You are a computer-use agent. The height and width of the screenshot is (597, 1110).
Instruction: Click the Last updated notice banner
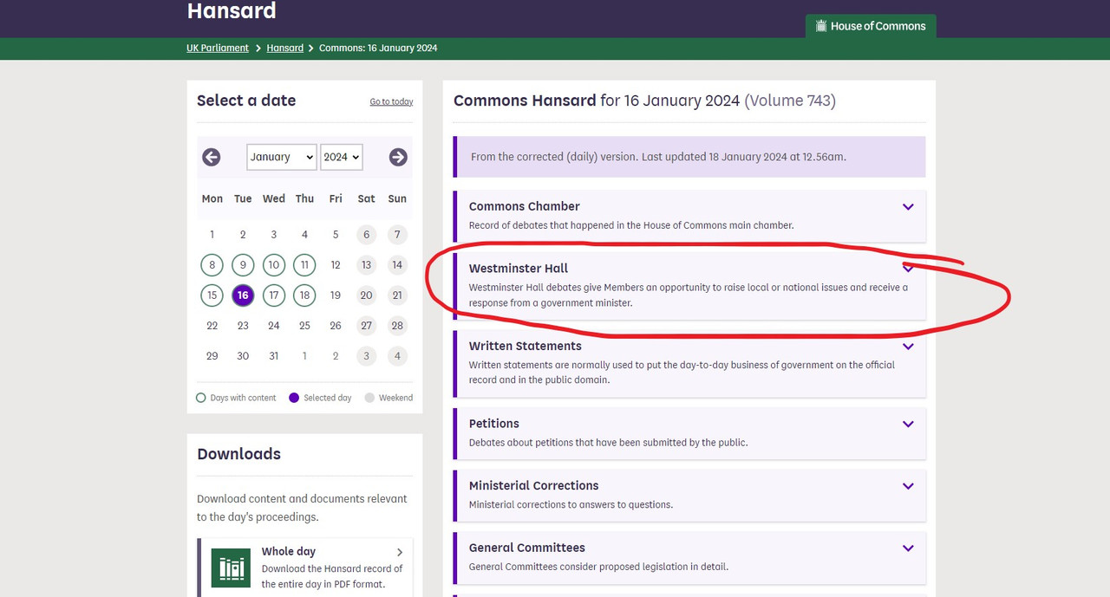689,157
